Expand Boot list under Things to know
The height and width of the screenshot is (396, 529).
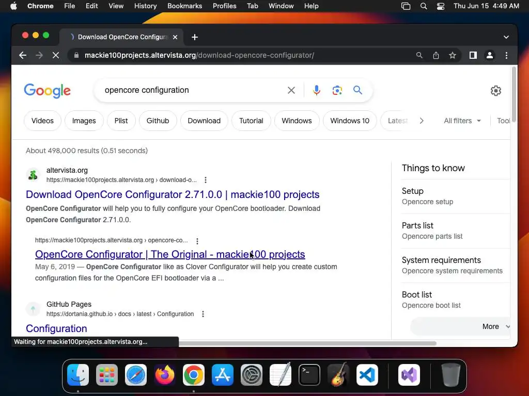tap(456, 300)
